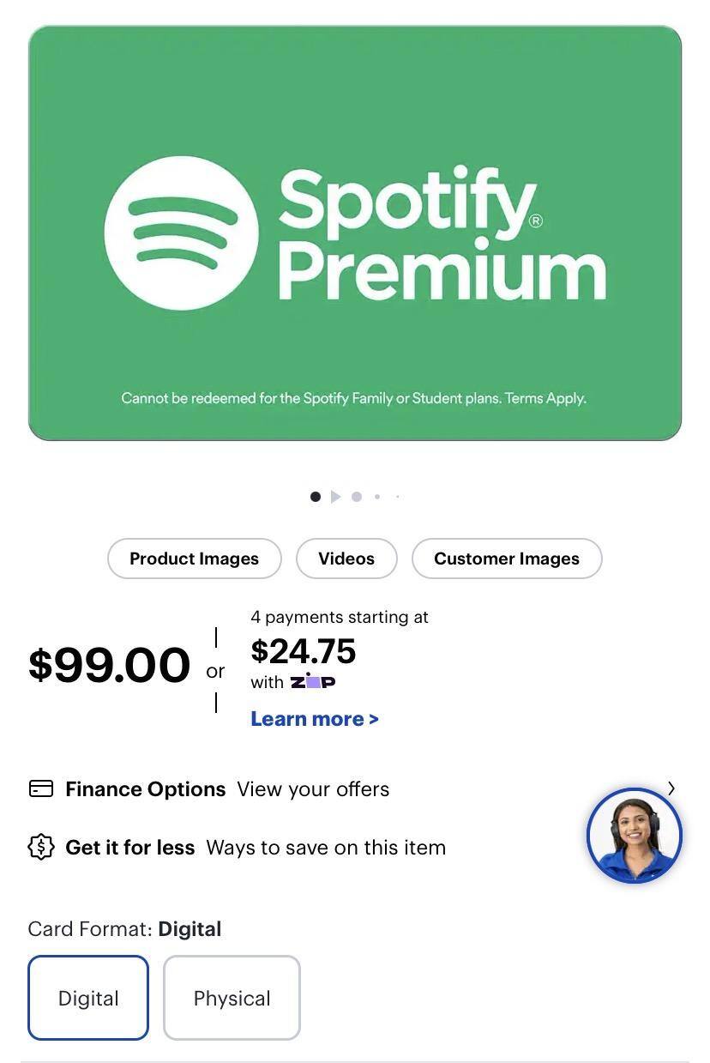The height and width of the screenshot is (1063, 710).
Task: Expand finance offers with the right chevron
Action: pos(673,788)
